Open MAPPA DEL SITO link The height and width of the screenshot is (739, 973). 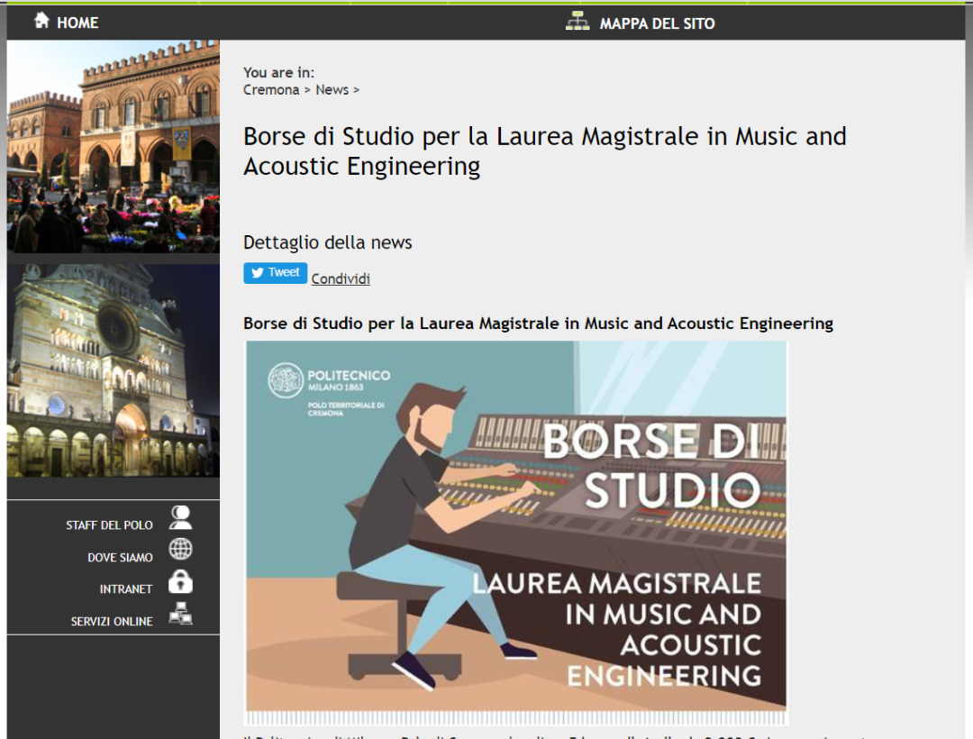coord(657,23)
